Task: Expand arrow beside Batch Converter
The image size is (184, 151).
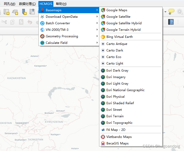Action: pos(97,23)
